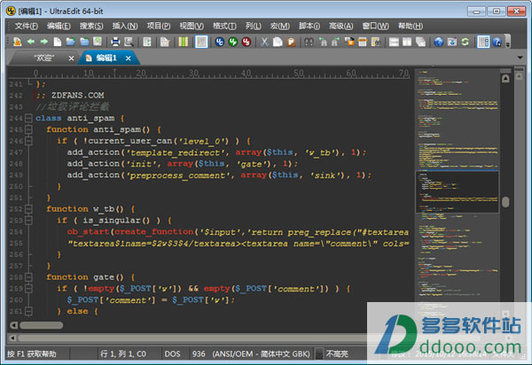This screenshot has width=532, height=365.
Task: Toggle the highlighted panel view icon beside help
Action: pyautogui.click(x=483, y=42)
